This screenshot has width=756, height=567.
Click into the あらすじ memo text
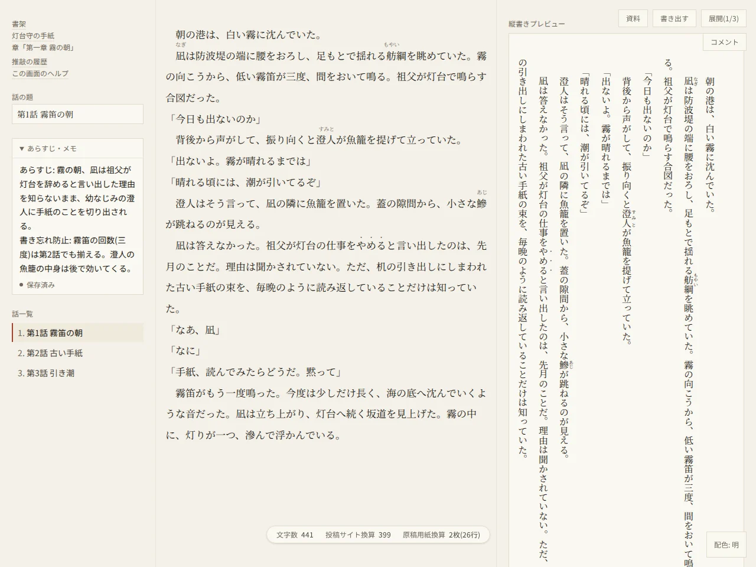pyautogui.click(x=77, y=219)
